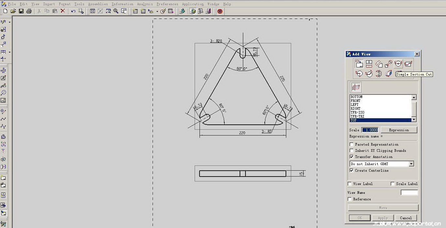Click the Paste clipboard icon
The image size is (446, 228).
click(x=55, y=11)
